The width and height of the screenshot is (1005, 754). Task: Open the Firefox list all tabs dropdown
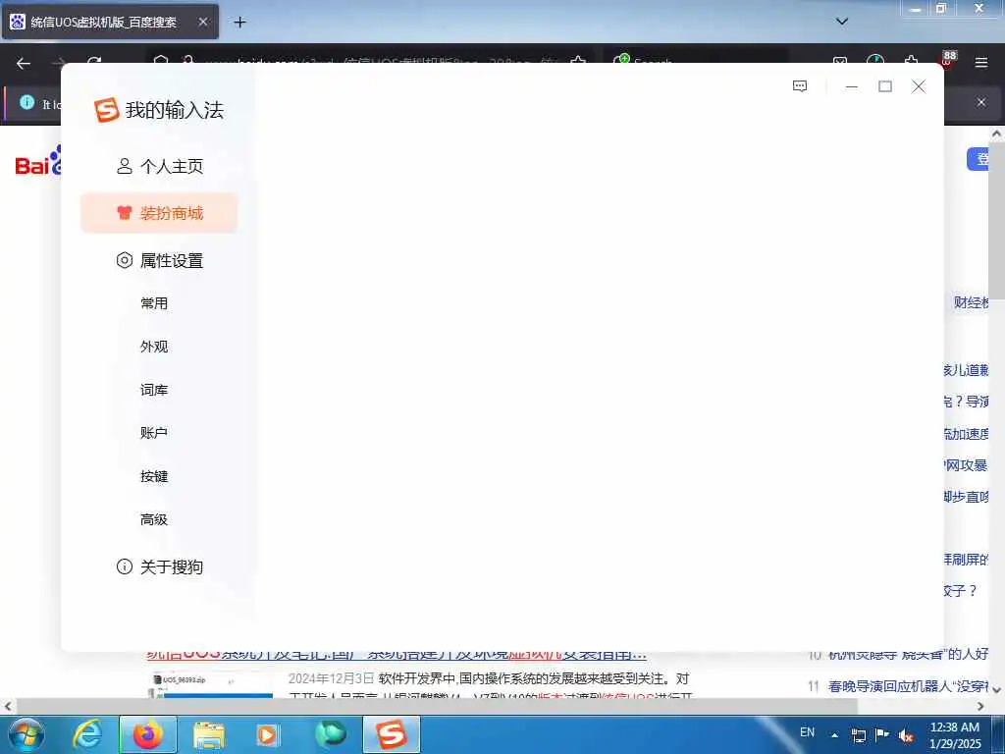[x=842, y=22]
